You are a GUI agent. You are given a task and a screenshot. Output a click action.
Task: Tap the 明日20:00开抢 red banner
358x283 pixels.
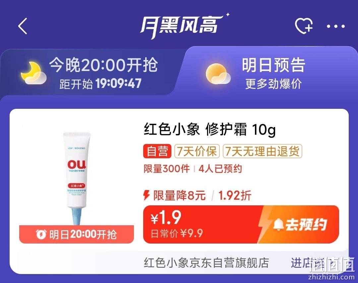[77, 234]
